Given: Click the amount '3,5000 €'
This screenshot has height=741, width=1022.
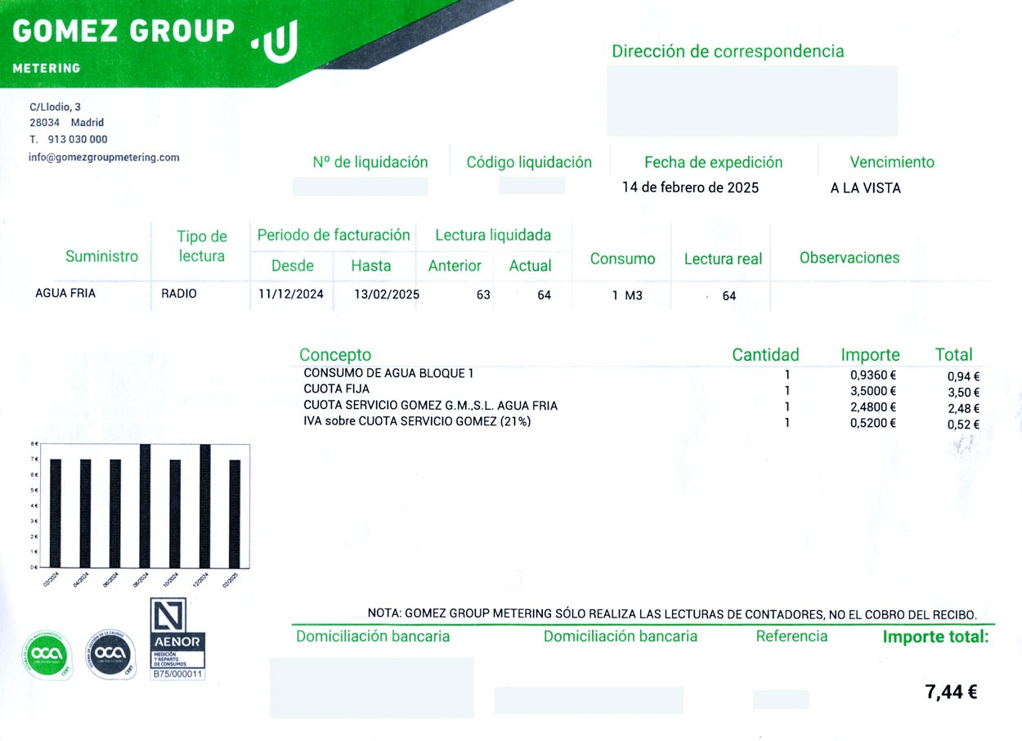Looking at the screenshot, I should (873, 391).
